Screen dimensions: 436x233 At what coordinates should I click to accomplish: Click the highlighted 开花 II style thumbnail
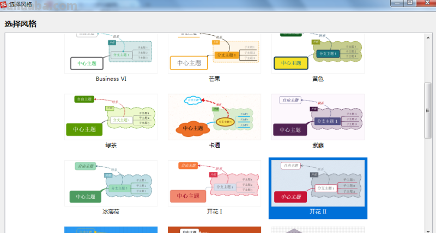(x=318, y=184)
